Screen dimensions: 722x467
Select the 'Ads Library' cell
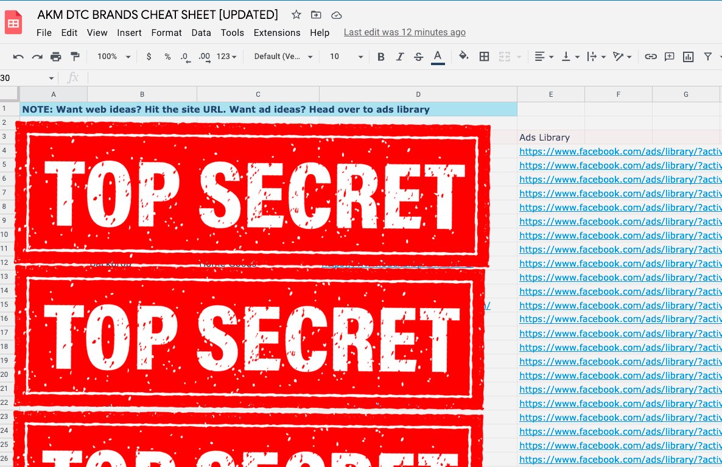click(551, 137)
